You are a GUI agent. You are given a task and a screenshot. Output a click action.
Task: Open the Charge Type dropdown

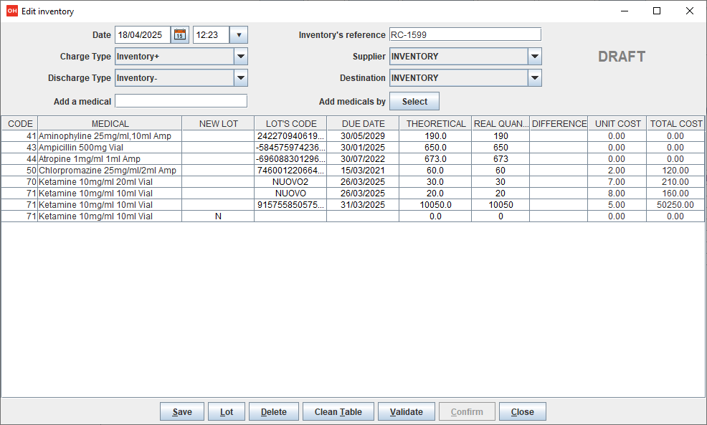click(240, 57)
